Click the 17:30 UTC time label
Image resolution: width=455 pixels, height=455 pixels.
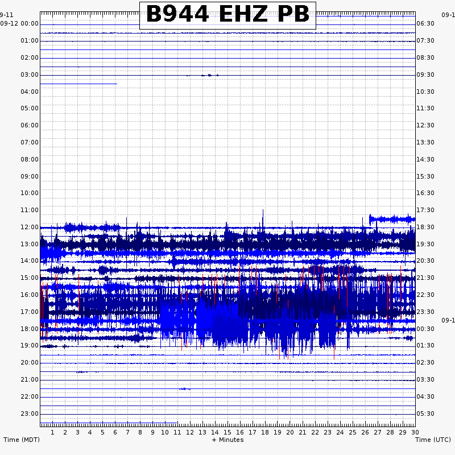pos(425,210)
